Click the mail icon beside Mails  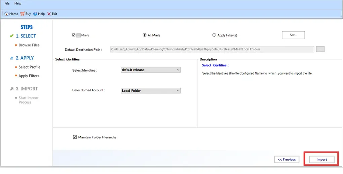coord(78,35)
